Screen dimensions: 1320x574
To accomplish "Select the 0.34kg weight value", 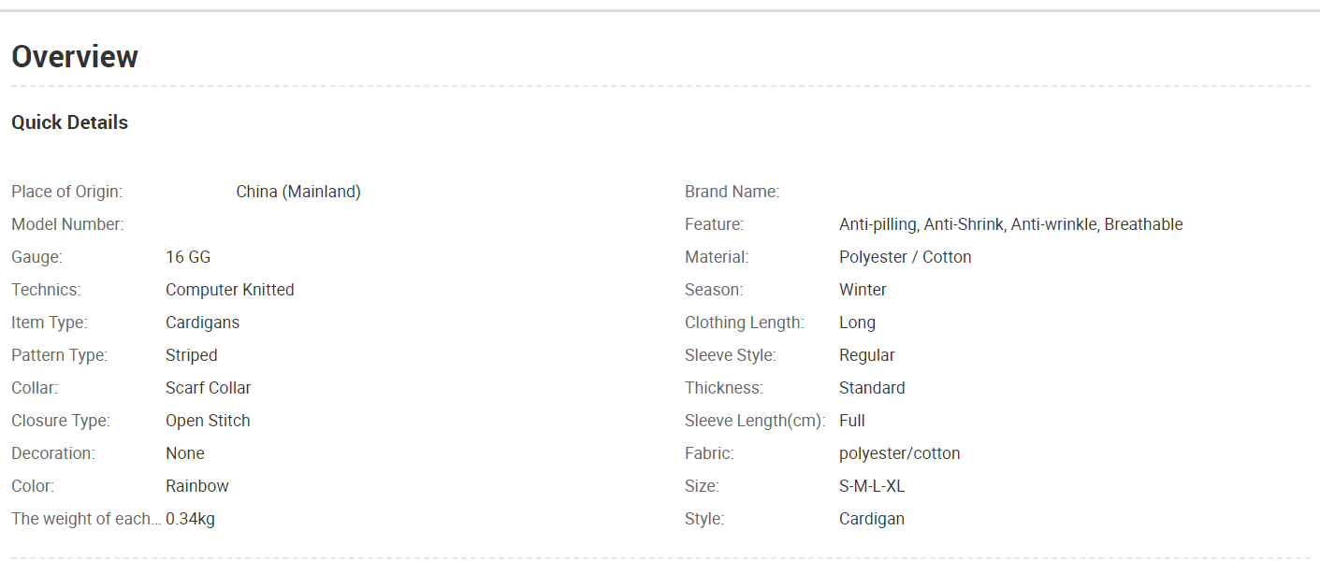I will pos(190,519).
